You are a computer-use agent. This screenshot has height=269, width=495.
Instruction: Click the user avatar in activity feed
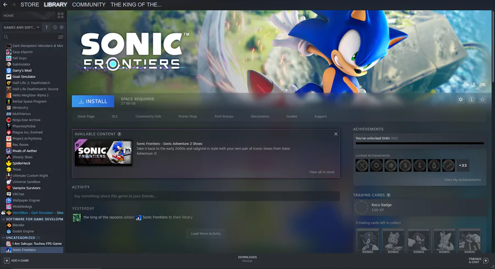click(x=76, y=217)
